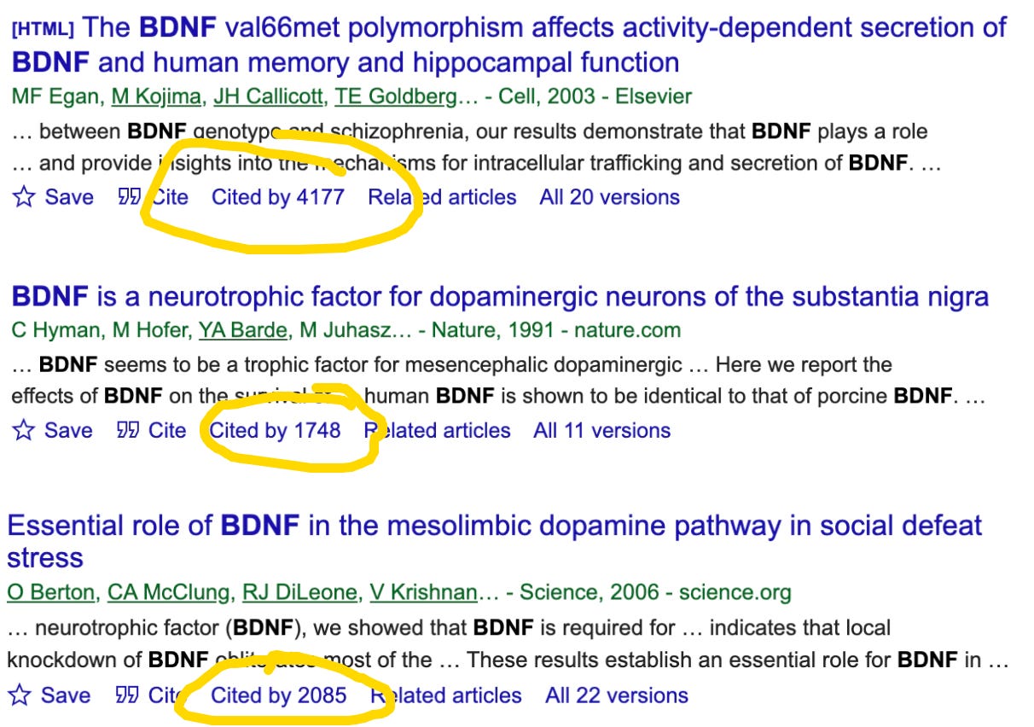View the 'Cited by 4177' citations
Screen dimensions: 1034x727
pos(277,197)
